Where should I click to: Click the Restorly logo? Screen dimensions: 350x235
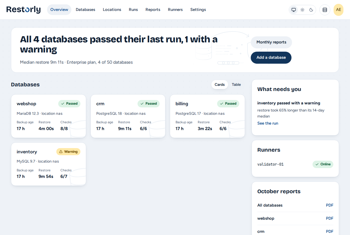pyautogui.click(x=24, y=10)
